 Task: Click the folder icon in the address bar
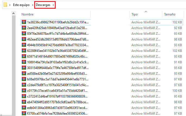[x=5, y=5]
